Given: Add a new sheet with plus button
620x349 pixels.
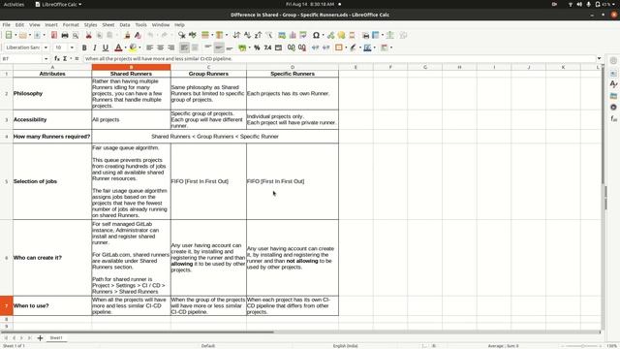Looking at the screenshot, I should (x=40, y=338).
